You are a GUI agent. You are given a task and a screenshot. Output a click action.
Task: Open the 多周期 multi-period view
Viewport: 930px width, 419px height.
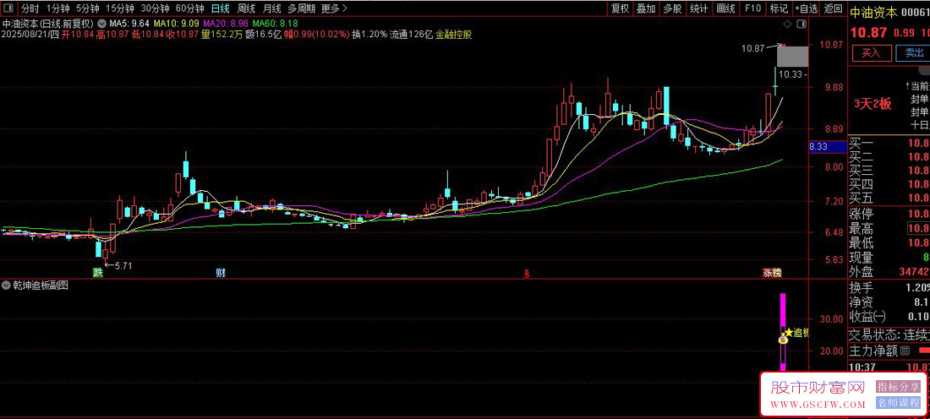coord(301,8)
